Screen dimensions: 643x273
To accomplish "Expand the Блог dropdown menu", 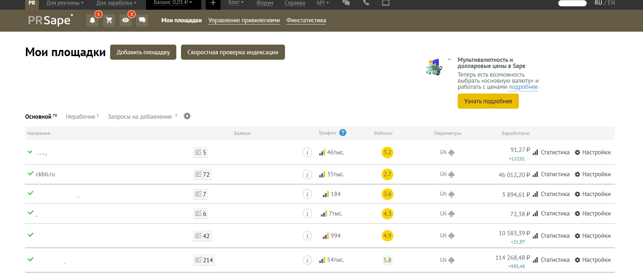I will [236, 3].
